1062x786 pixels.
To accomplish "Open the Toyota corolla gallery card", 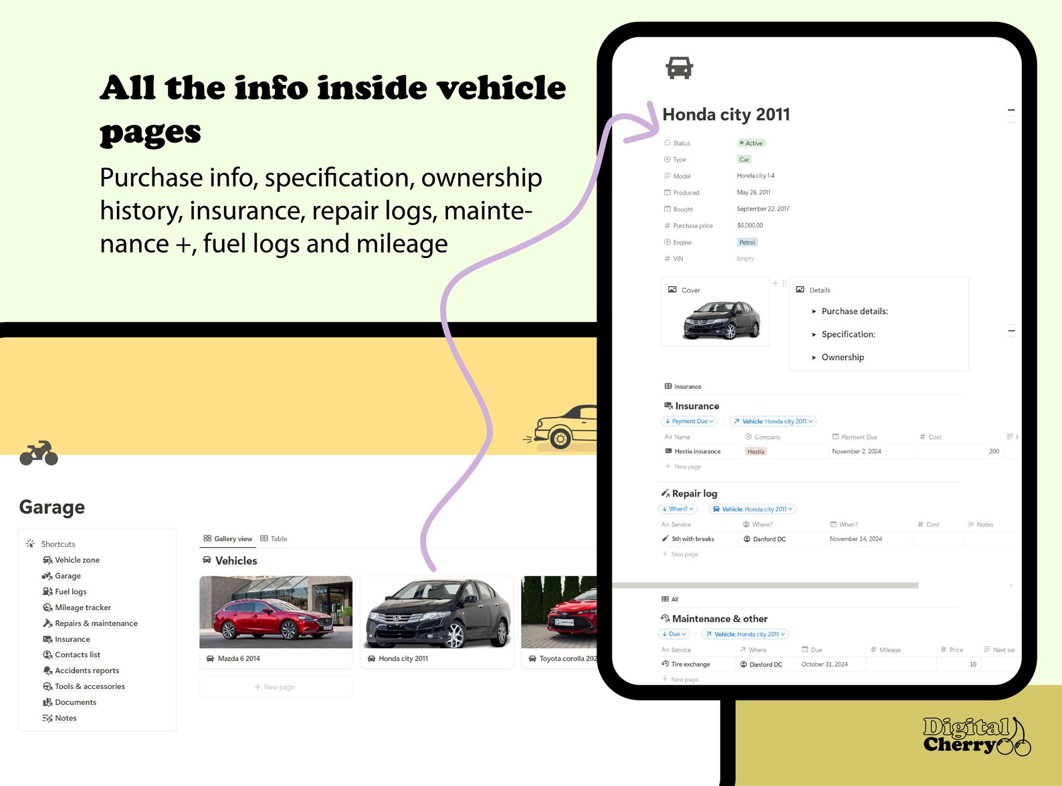I will tap(559, 622).
